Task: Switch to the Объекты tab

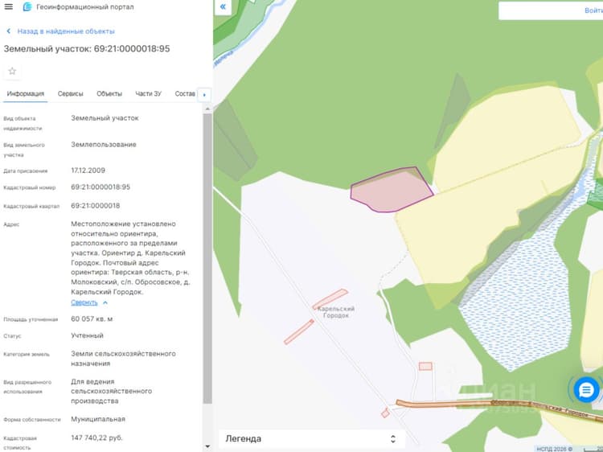Action: pyautogui.click(x=109, y=94)
